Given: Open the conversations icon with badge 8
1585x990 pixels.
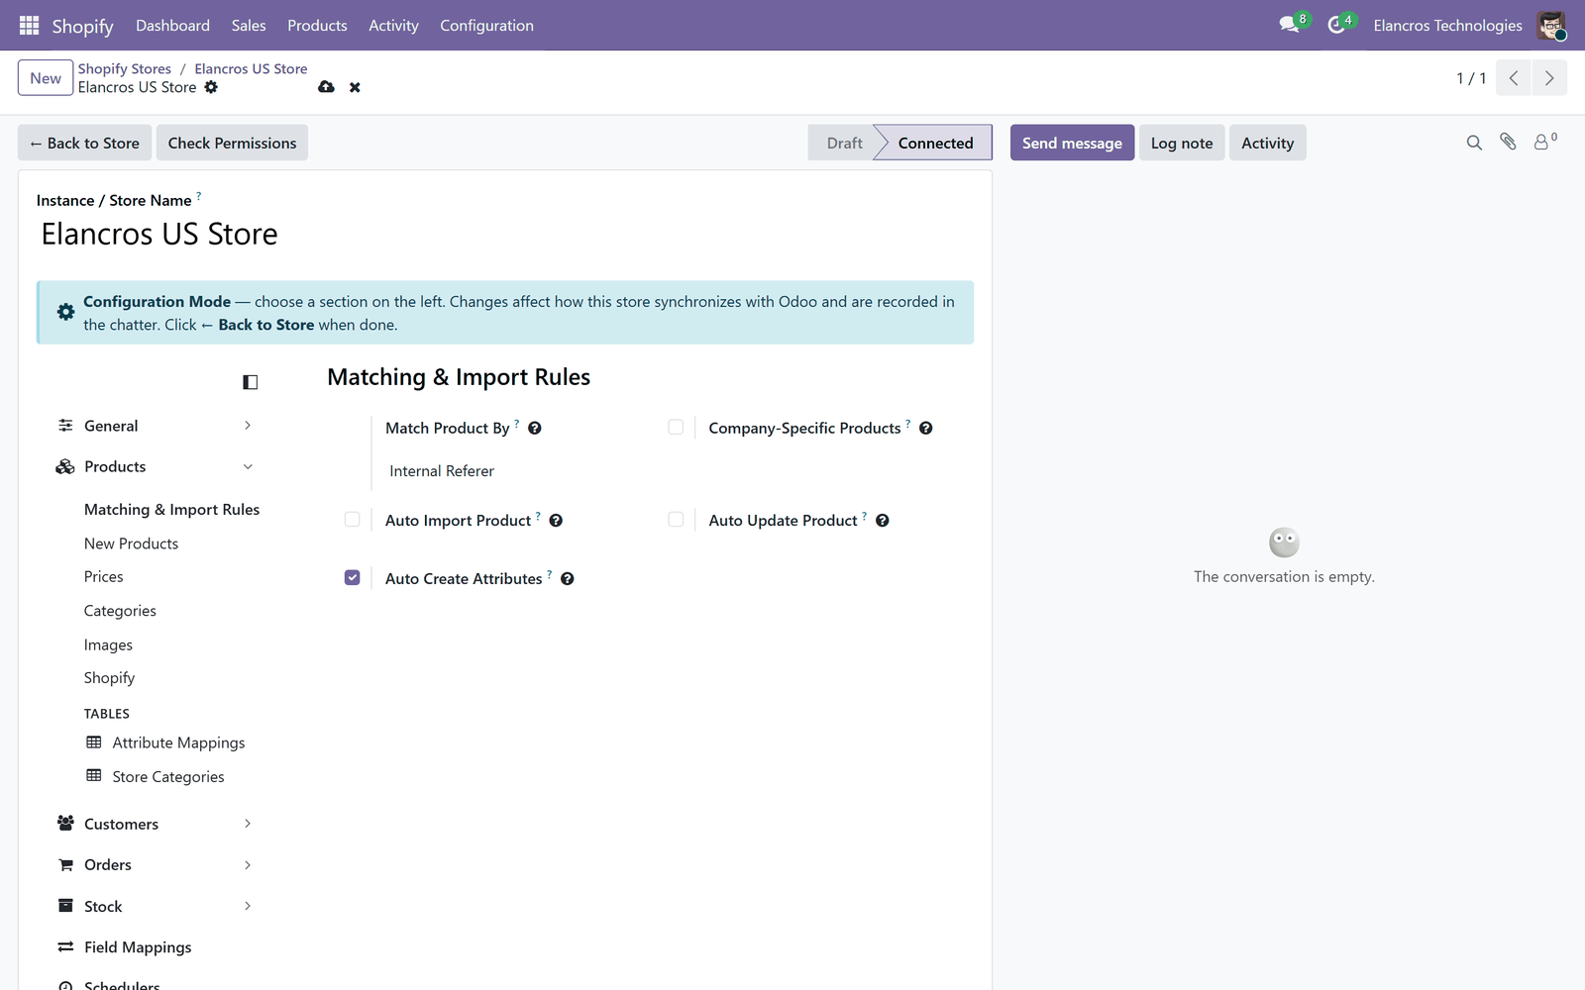Looking at the screenshot, I should (1289, 25).
